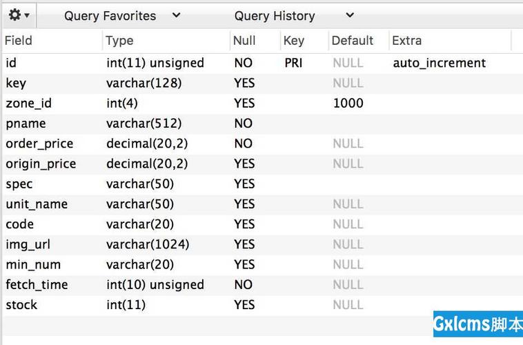
Task: Select the fetch_time field row
Action: tap(263, 285)
